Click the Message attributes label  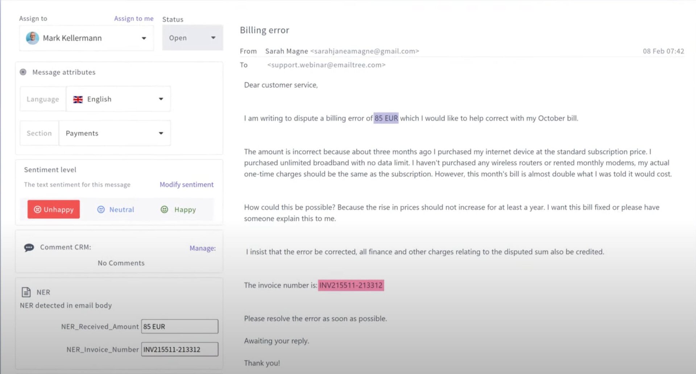[64, 72]
